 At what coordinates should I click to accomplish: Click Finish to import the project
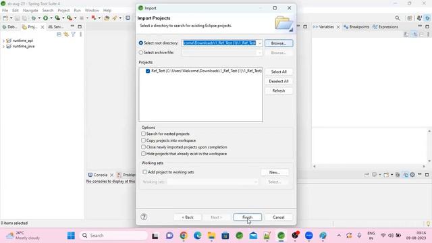247,217
